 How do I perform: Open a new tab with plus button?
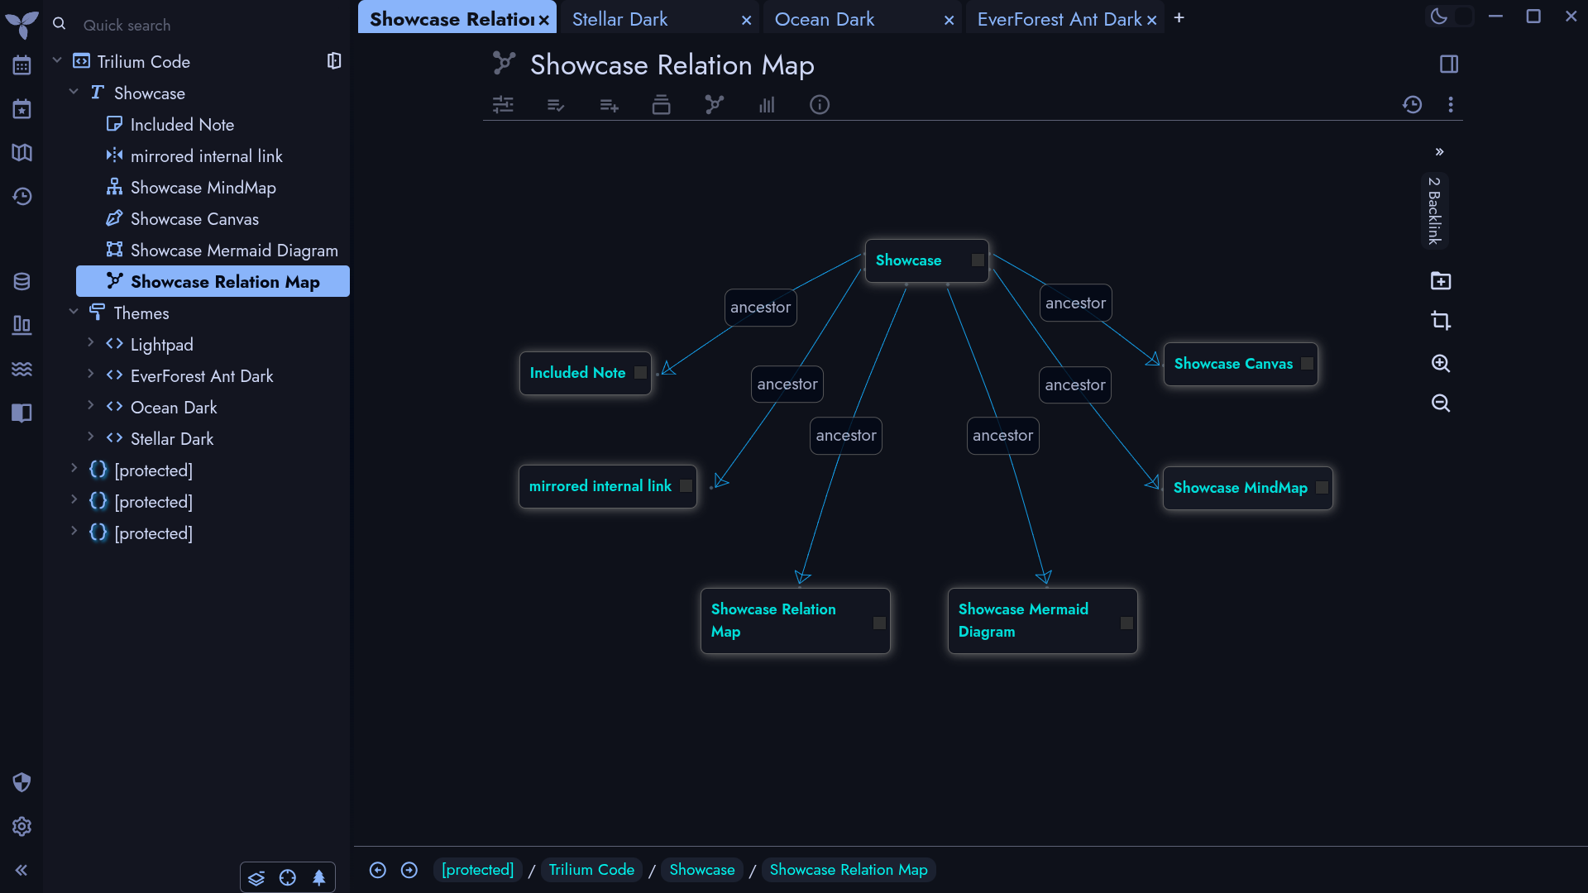coord(1179,17)
